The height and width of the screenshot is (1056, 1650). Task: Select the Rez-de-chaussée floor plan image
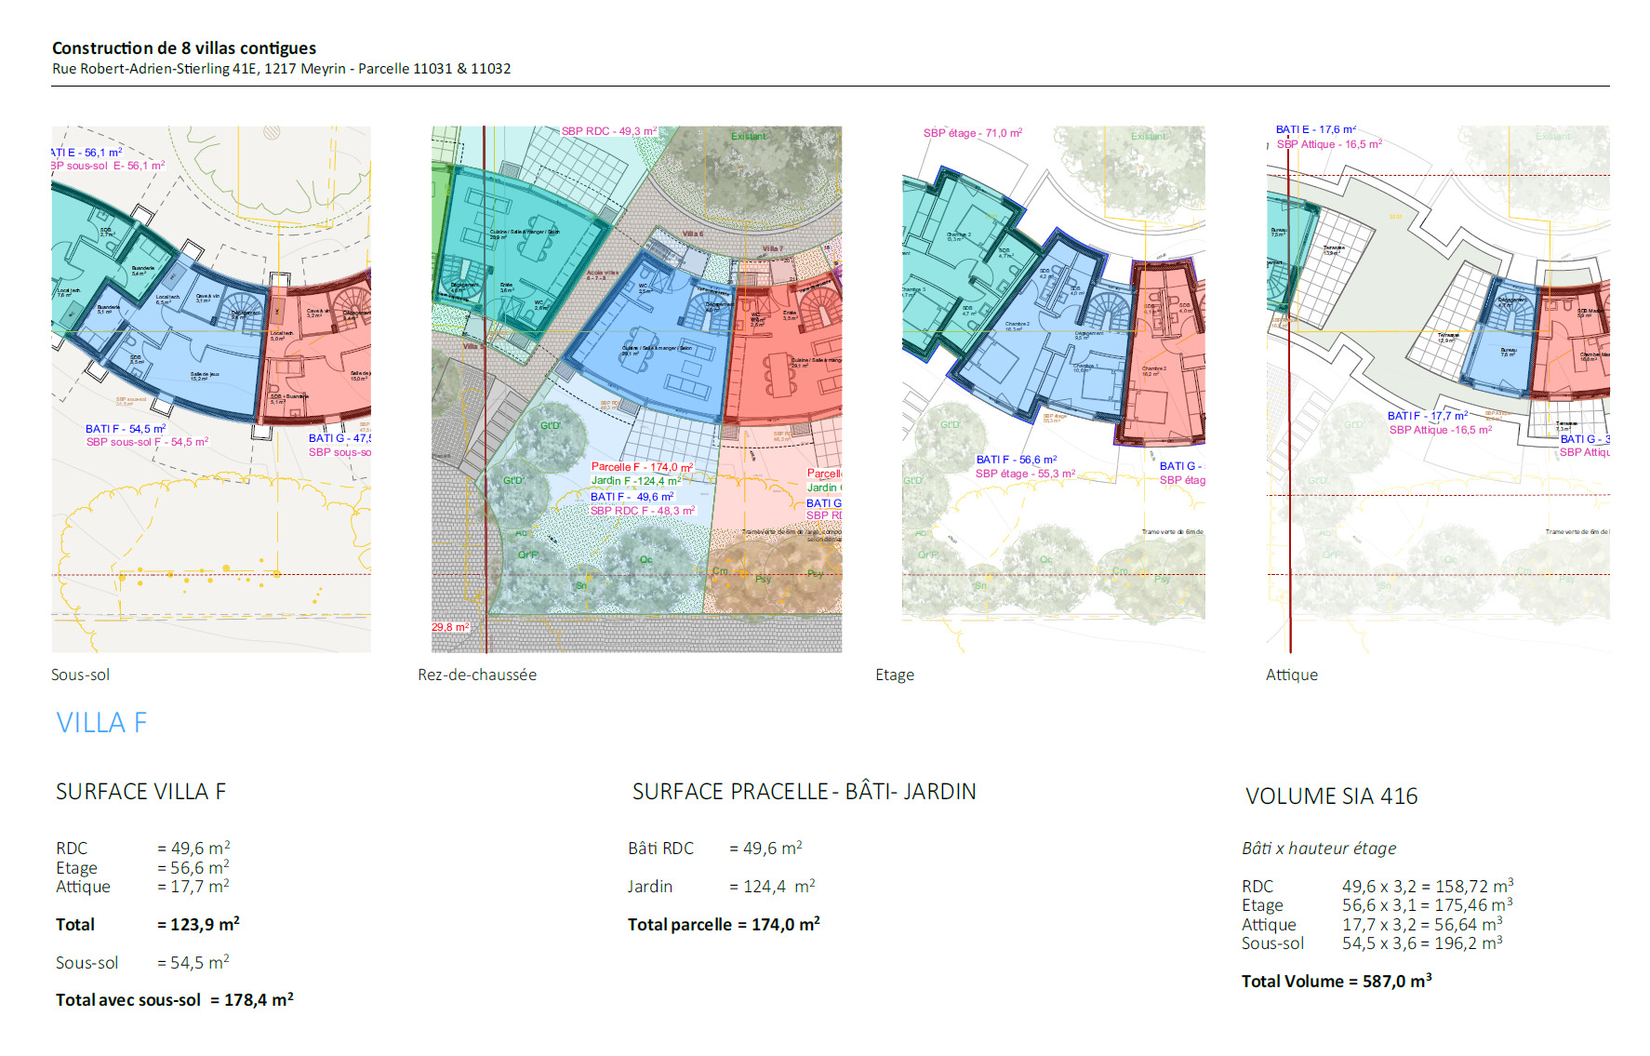point(636,389)
